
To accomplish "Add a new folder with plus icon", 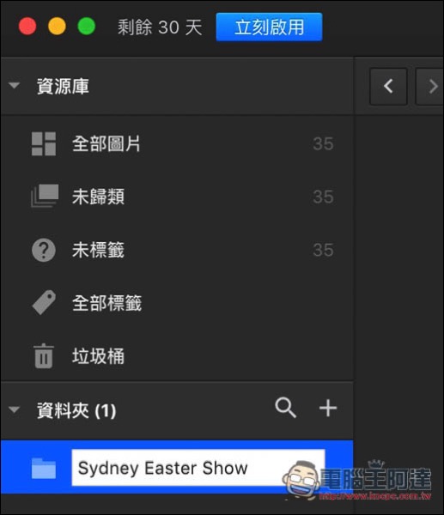I will click(328, 408).
